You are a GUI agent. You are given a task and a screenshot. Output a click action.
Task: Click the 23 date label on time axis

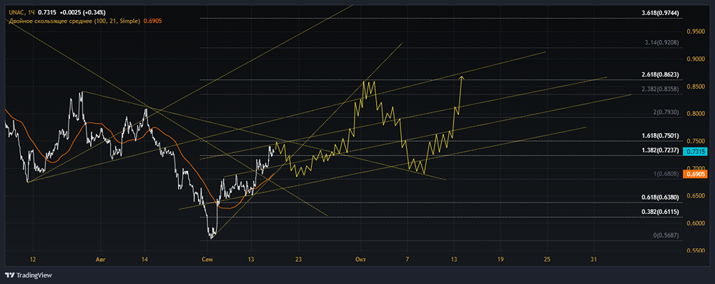click(x=298, y=259)
